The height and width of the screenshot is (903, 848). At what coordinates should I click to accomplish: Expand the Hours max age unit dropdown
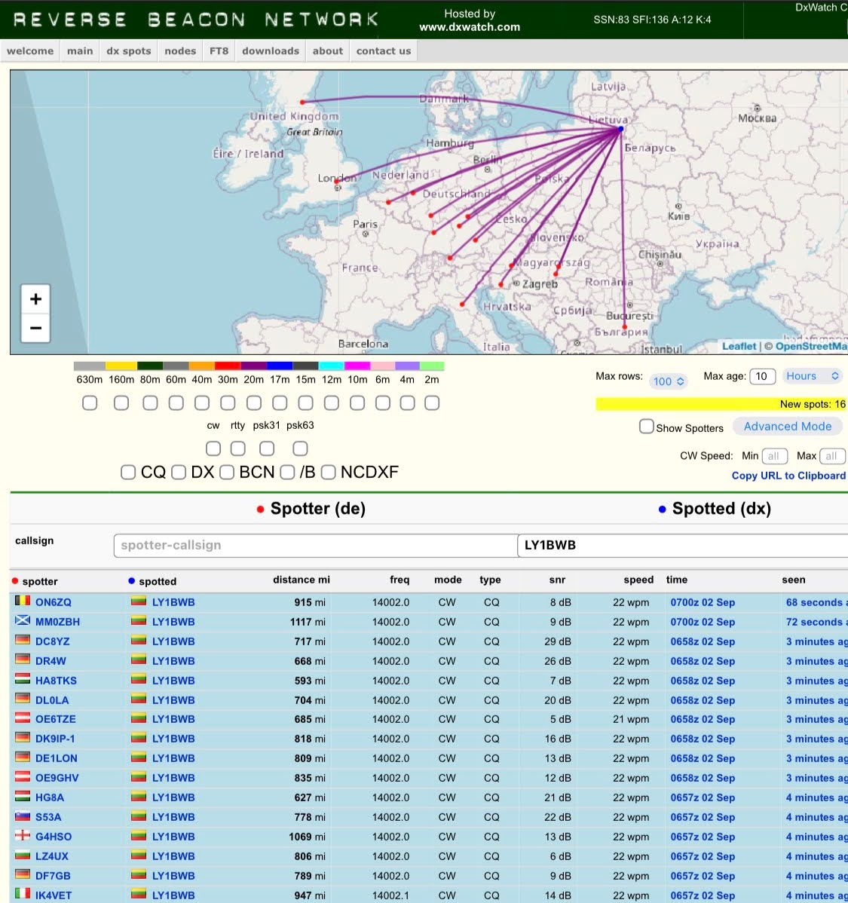point(812,376)
